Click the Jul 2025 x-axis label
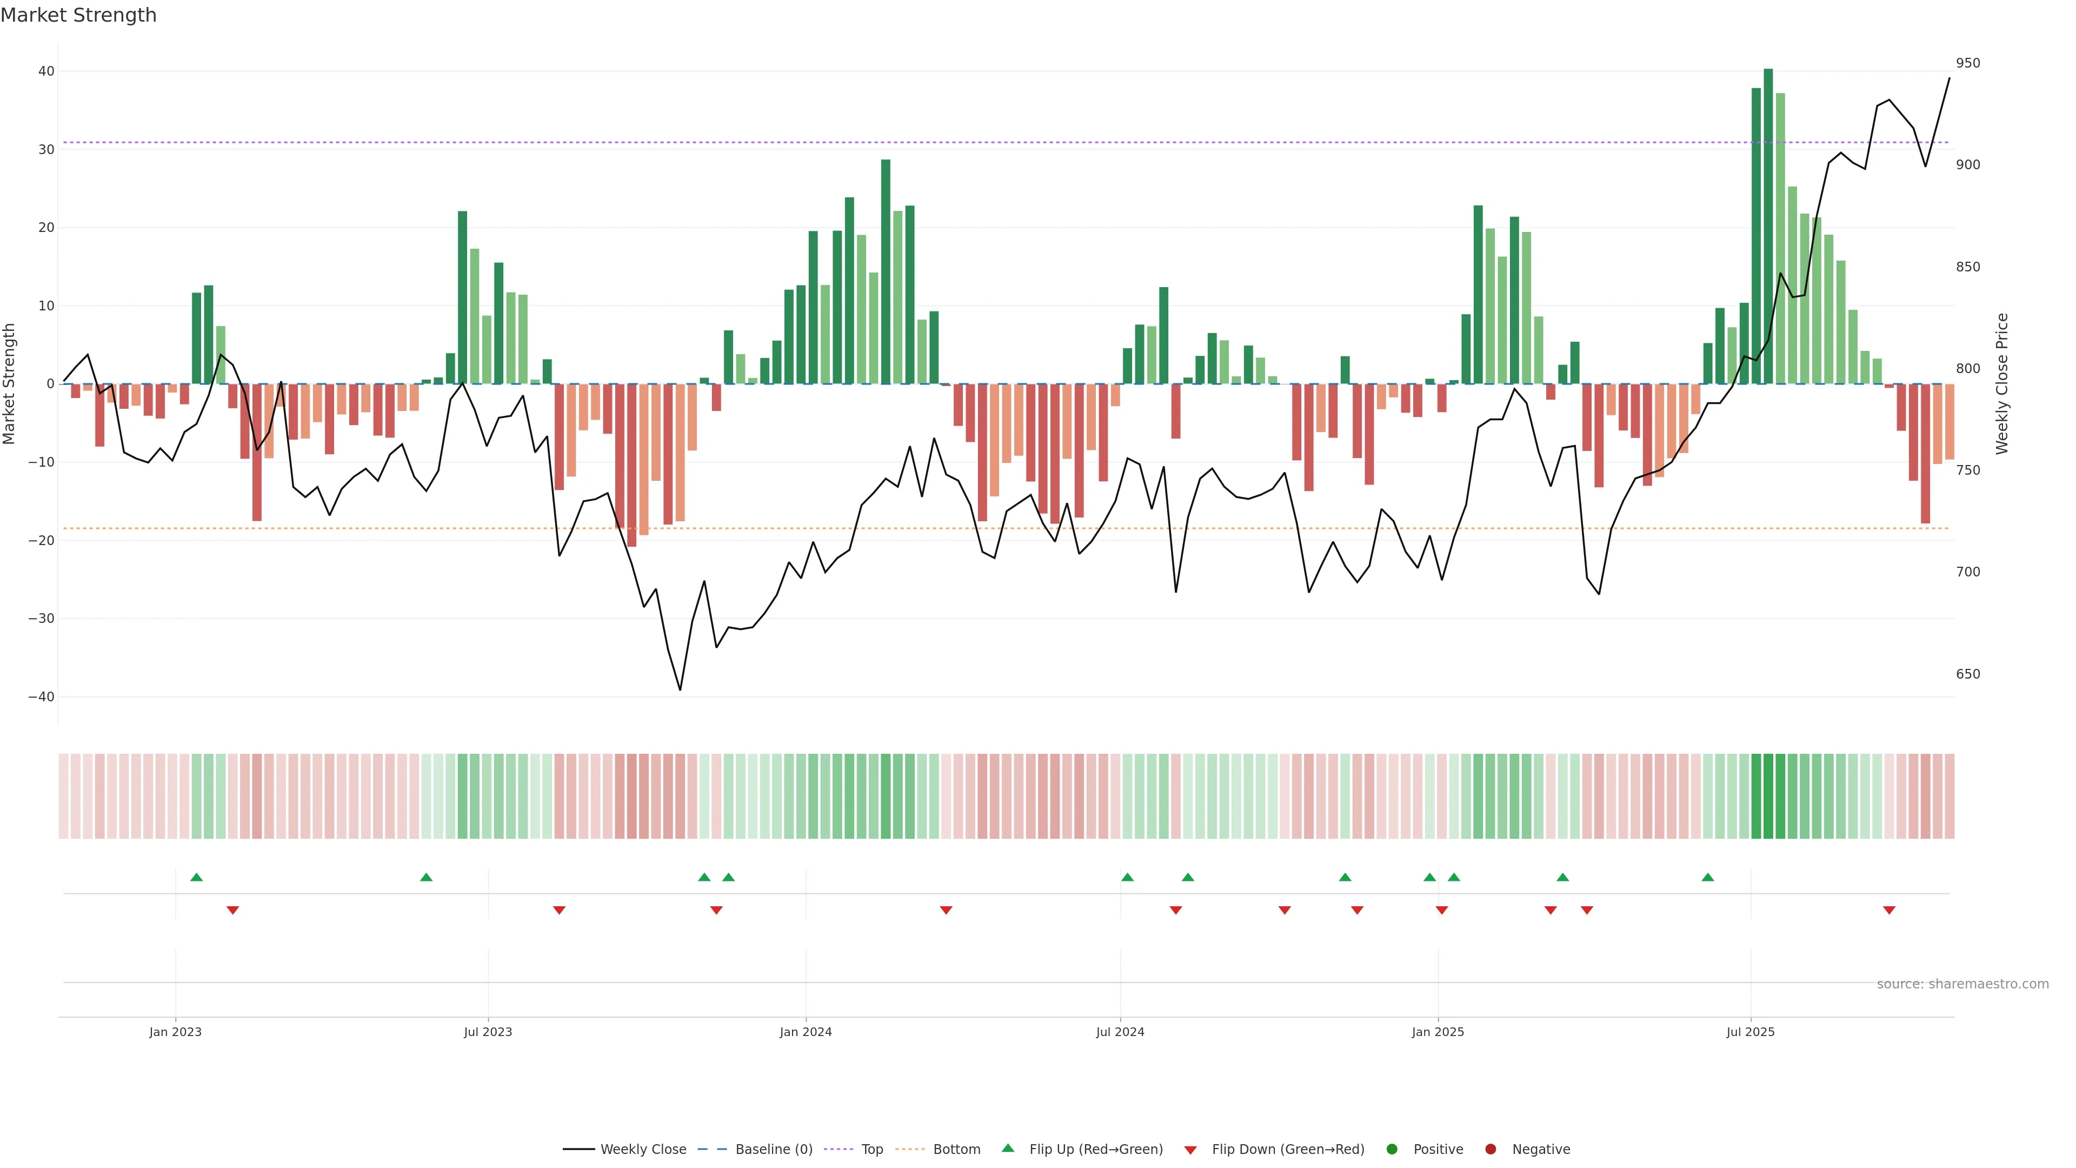This screenshot has height=1168, width=2076. [1751, 1032]
